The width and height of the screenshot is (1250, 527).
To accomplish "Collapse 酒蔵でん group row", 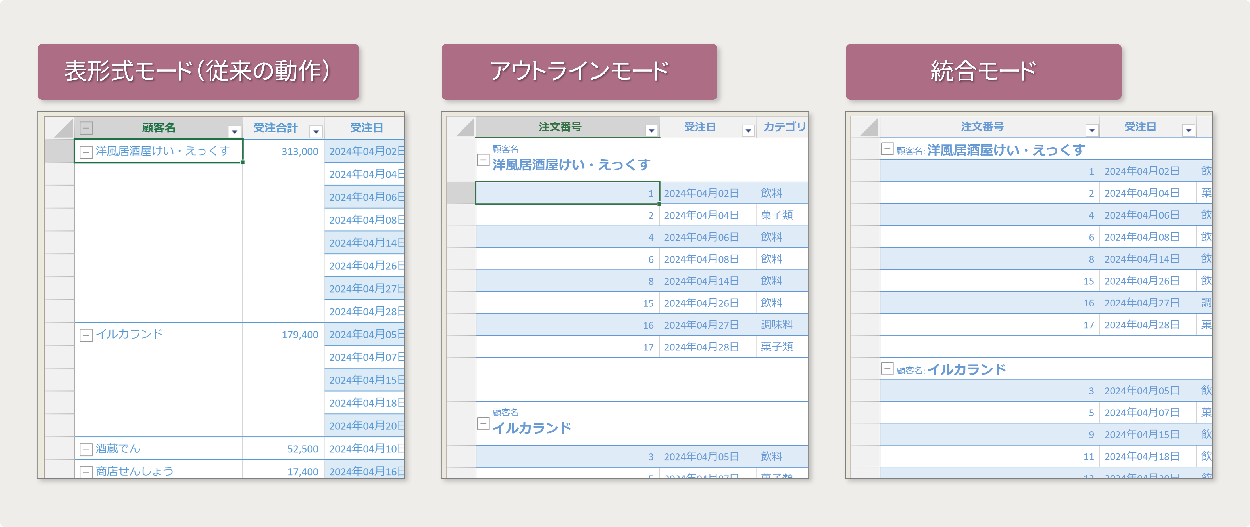I will (86, 450).
